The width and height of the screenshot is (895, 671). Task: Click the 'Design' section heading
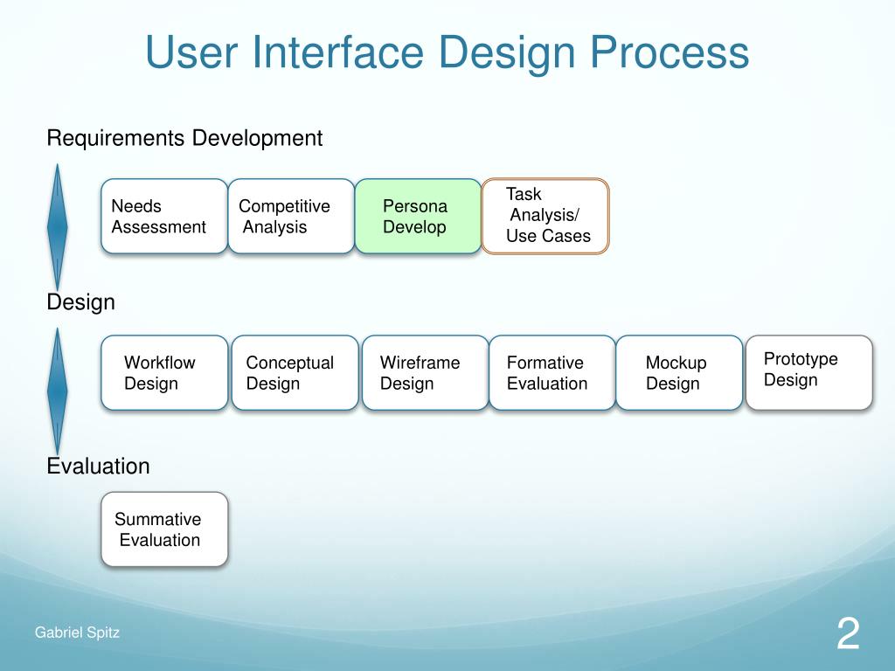(80, 302)
